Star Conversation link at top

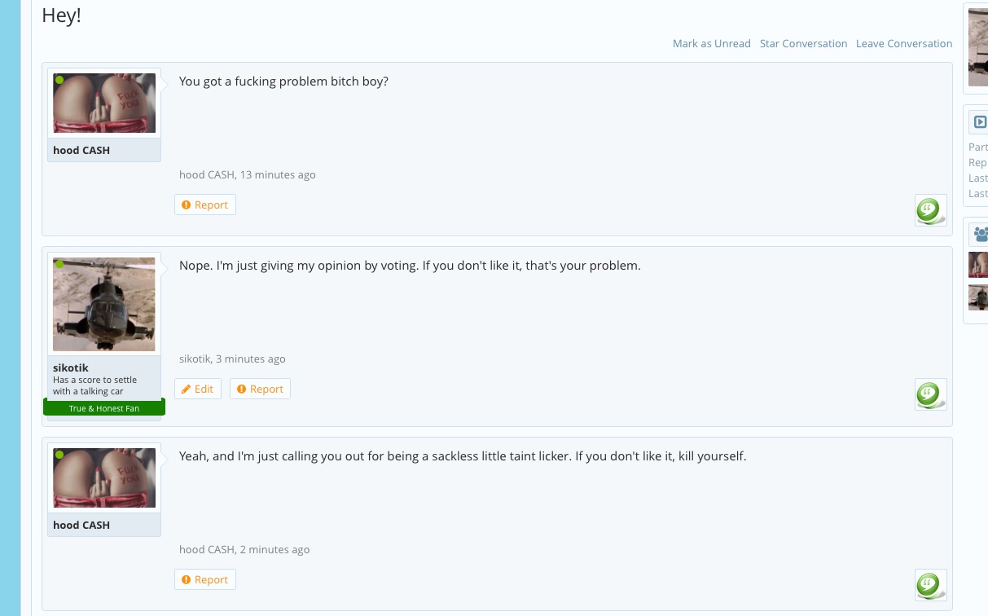[803, 43]
